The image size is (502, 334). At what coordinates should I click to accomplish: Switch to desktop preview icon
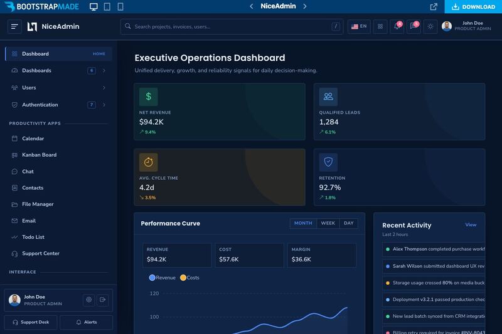click(93, 7)
